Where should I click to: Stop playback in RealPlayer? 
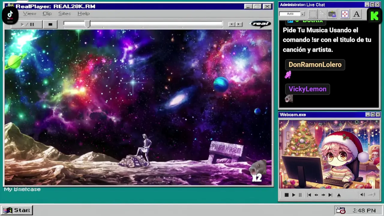coord(50,24)
